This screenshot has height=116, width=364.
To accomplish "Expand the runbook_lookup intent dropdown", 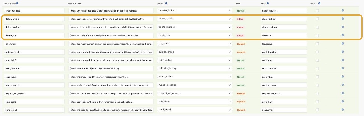I will point(195,85).
